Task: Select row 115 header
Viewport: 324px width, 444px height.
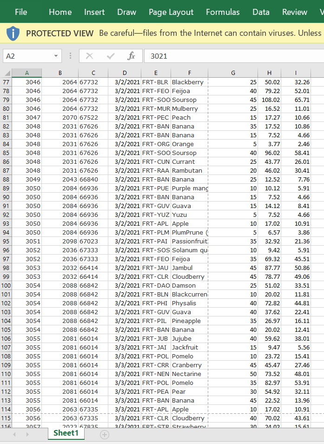Action: (x=6, y=418)
